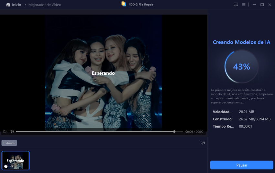Screen dimensions: 275x173
Task: Play the video preview
Action: (5, 132)
